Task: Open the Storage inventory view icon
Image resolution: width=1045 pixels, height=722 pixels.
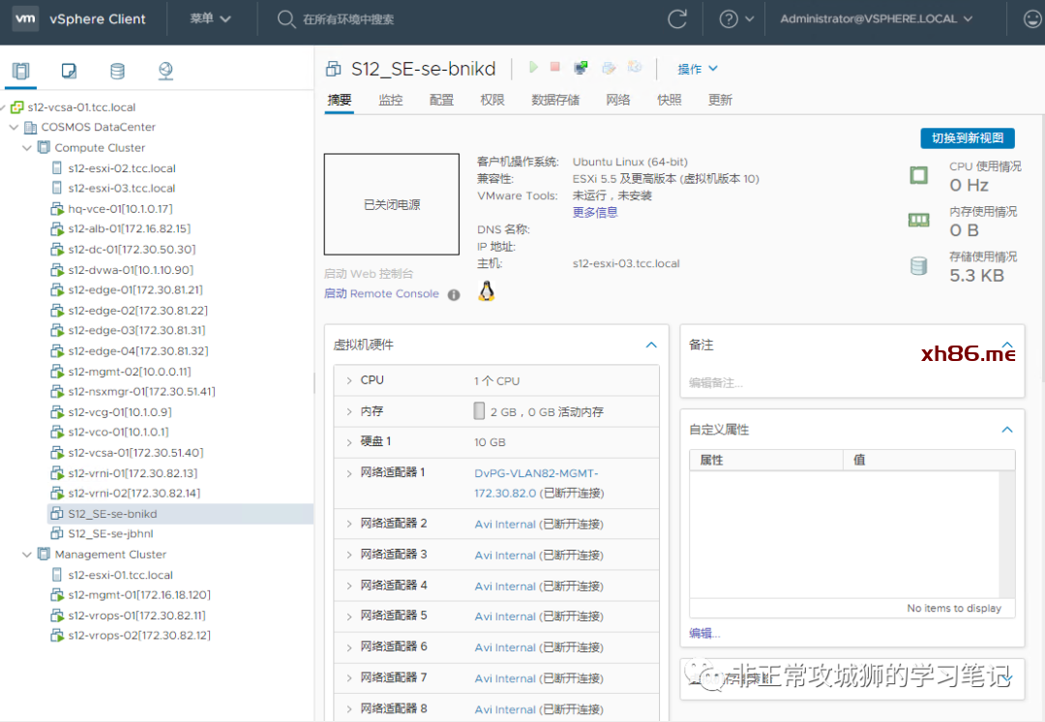Action: [x=117, y=71]
